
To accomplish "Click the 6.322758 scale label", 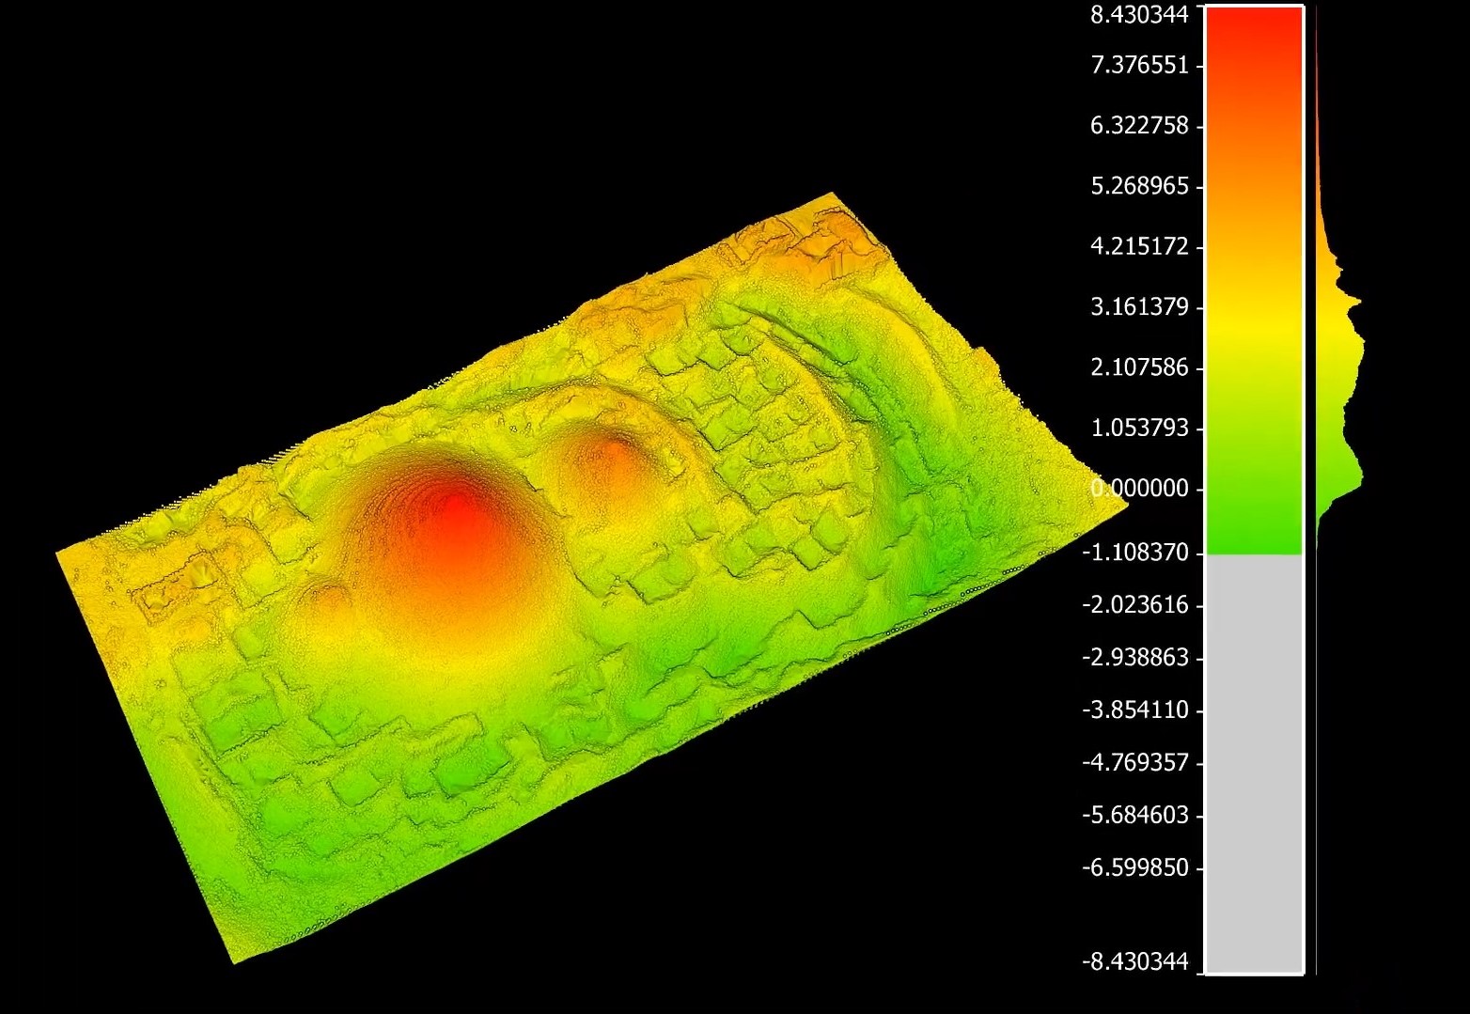I will click(x=1139, y=126).
